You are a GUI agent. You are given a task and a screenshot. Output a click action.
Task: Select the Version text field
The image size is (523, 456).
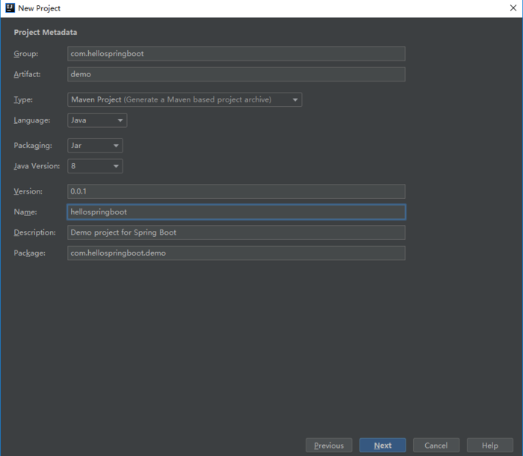(x=236, y=191)
